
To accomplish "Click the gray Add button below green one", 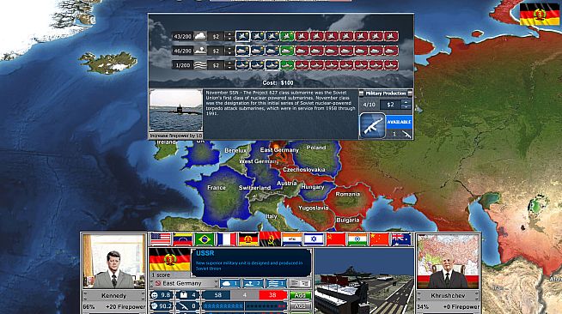I will (x=300, y=306).
